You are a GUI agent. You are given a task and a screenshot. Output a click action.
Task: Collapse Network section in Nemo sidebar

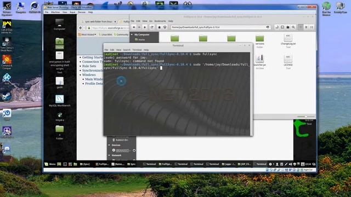[x=109, y=155]
